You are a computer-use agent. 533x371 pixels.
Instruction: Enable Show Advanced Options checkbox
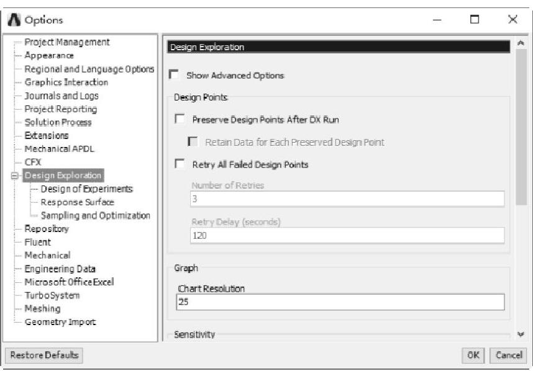(175, 75)
